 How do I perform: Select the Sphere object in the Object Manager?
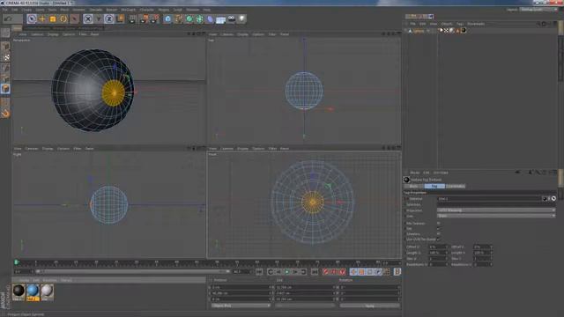tap(419, 31)
